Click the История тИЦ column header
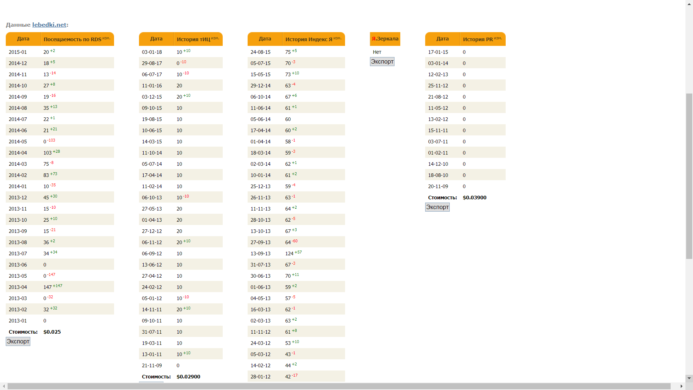The image size is (693, 390). [x=193, y=39]
